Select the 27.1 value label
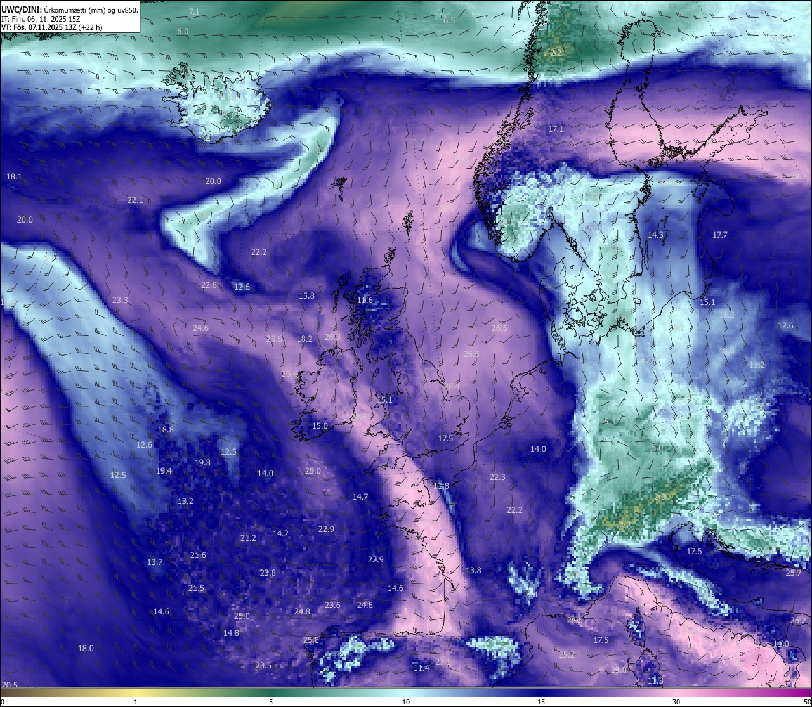The image size is (812, 707). coord(442,662)
